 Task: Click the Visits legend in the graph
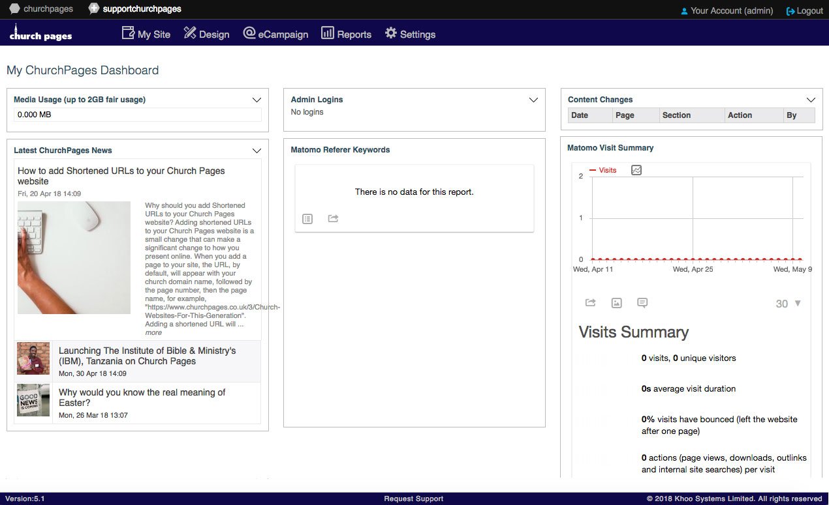click(x=603, y=170)
